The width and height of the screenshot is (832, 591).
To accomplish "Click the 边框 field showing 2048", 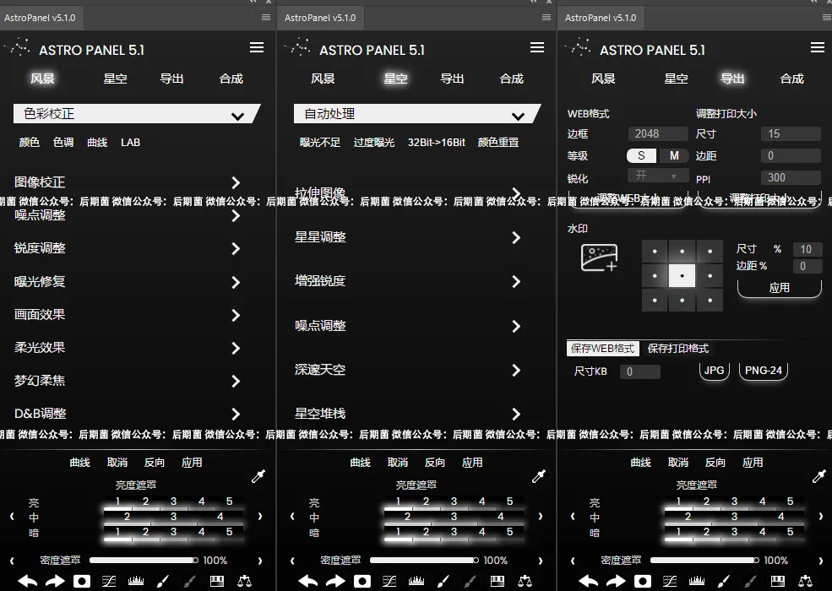I will pos(658,133).
